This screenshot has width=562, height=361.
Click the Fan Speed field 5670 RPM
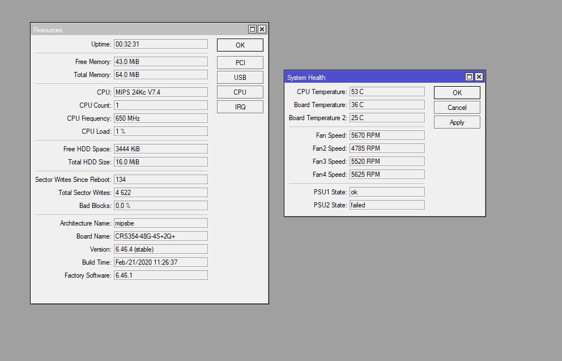pos(387,135)
